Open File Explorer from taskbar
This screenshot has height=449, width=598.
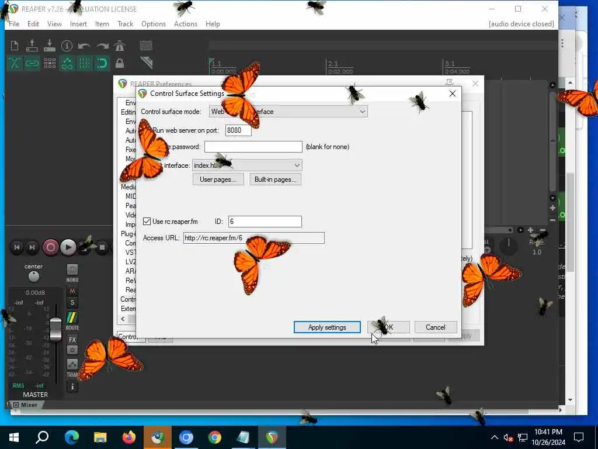click(100, 437)
